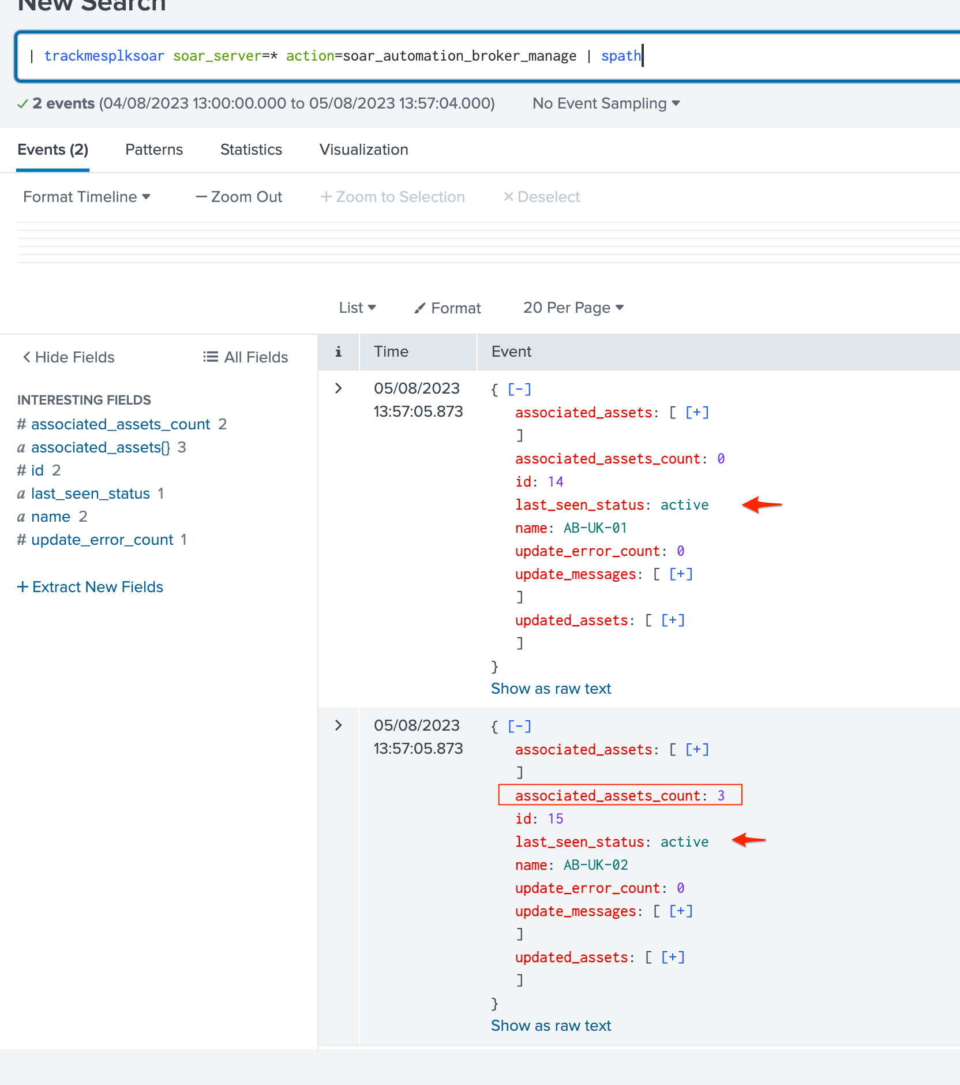
Task: Click active status in AB-UK-01 event
Action: (684, 505)
